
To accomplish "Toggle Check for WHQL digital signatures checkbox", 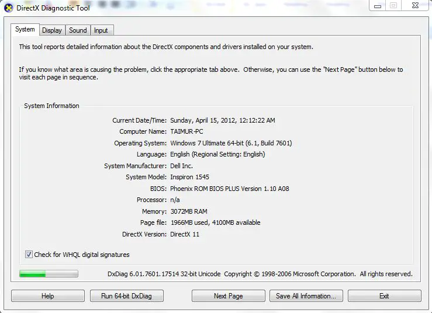I will click(x=29, y=255).
